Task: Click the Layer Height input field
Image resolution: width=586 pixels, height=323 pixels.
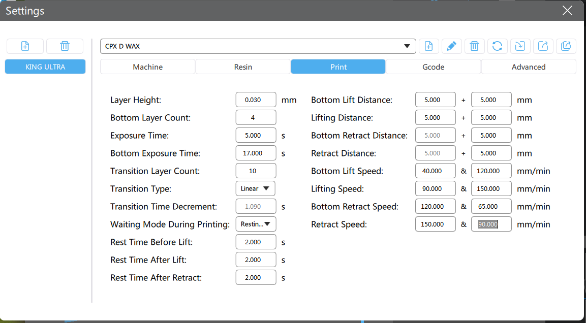Action: coord(256,100)
